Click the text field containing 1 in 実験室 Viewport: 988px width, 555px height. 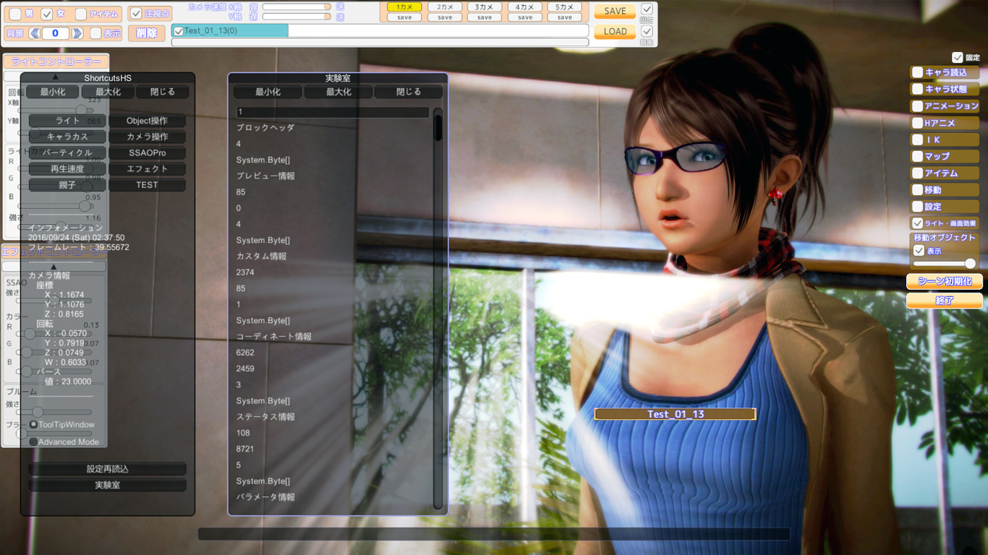(x=333, y=112)
